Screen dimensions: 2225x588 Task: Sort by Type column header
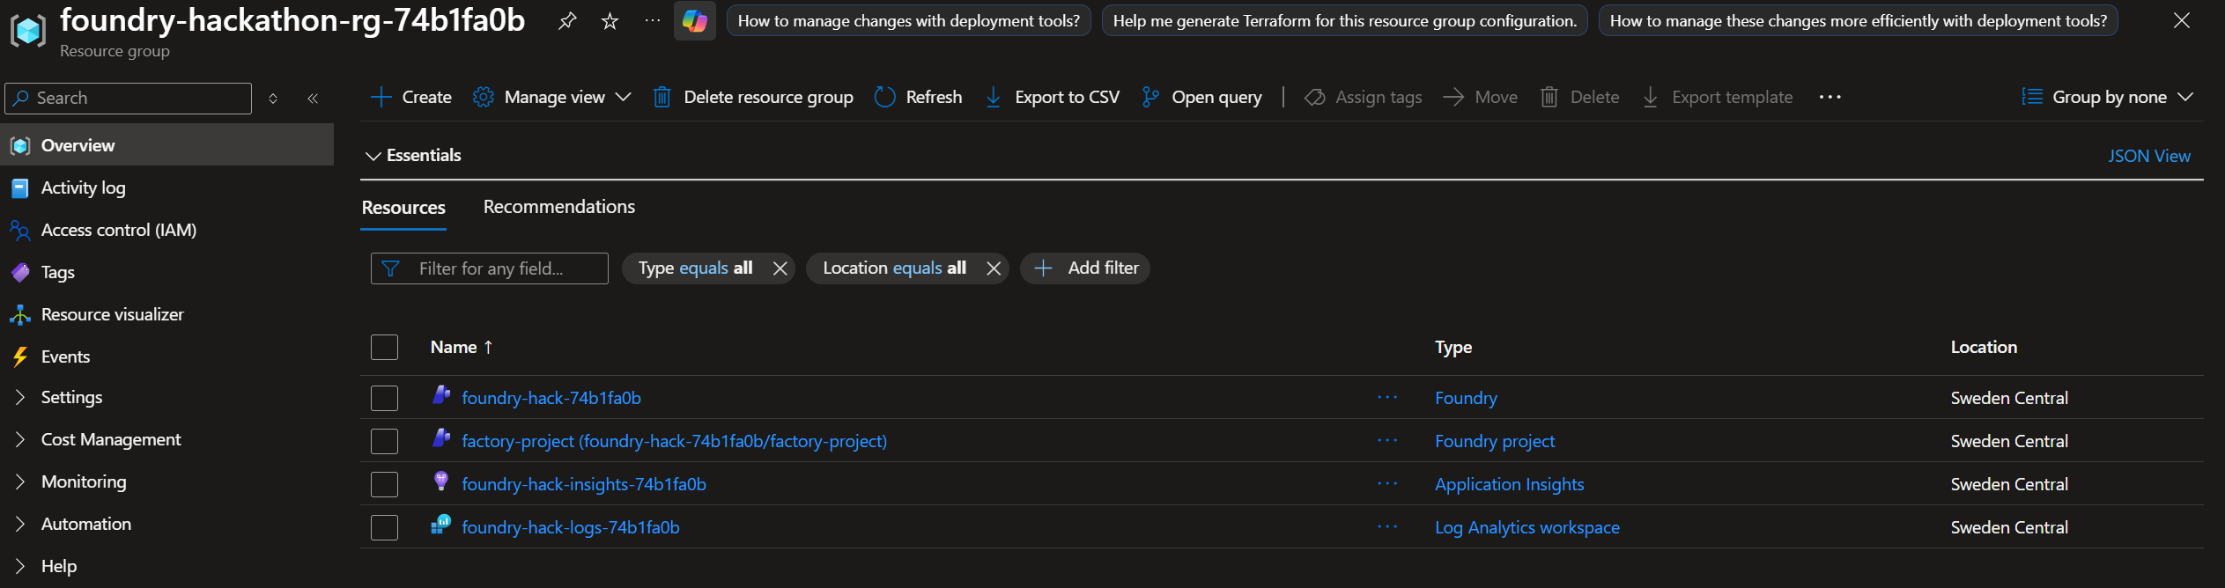[x=1453, y=347]
